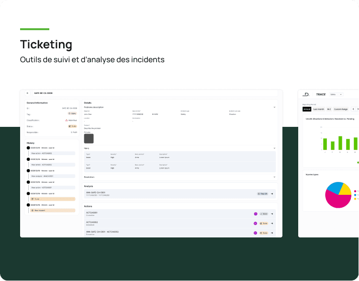Click the New action ACTCA0002 history entry

pyautogui.click(x=53, y=165)
